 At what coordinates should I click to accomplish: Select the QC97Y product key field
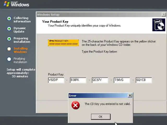[x=100, y=80]
